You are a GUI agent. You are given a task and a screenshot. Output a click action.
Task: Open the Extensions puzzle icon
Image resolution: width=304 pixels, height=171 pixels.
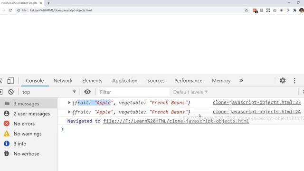[294, 10]
